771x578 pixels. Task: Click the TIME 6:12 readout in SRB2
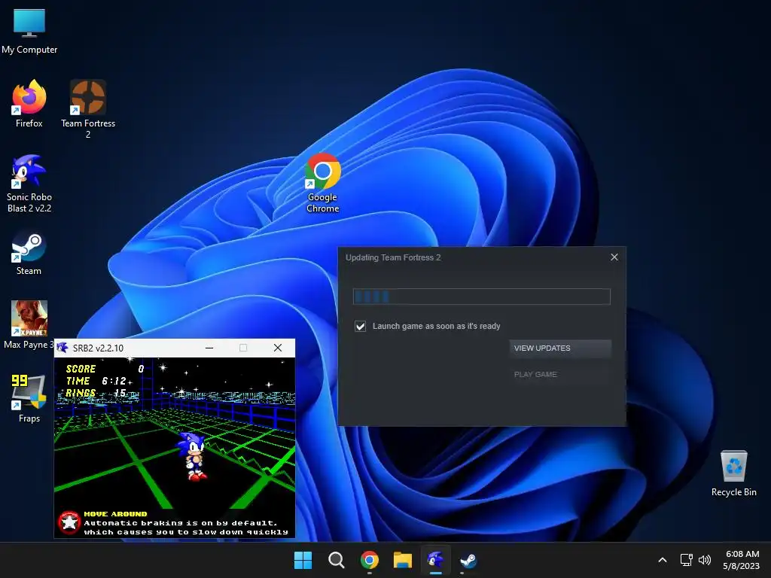click(96, 381)
